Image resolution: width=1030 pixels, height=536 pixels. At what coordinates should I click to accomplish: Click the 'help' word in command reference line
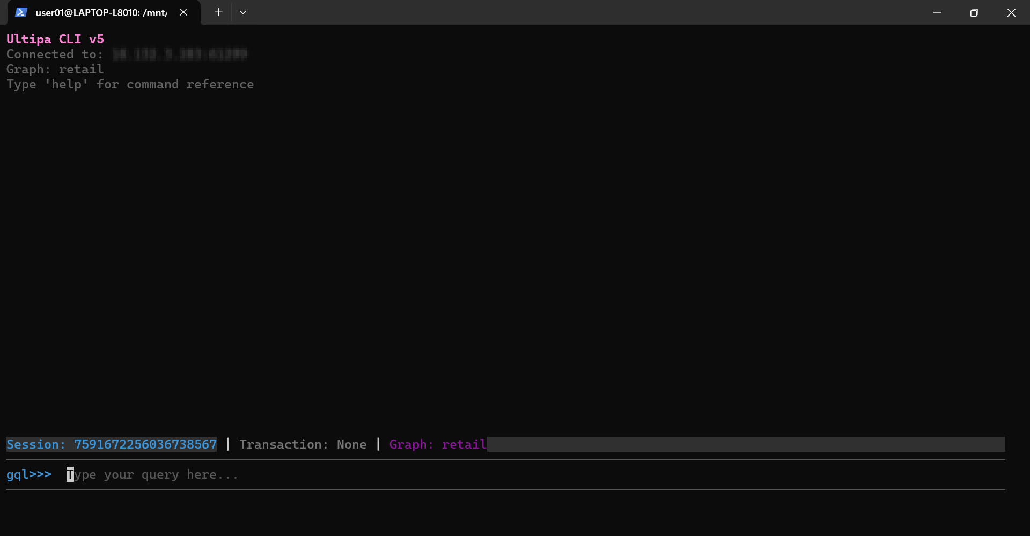(x=67, y=84)
